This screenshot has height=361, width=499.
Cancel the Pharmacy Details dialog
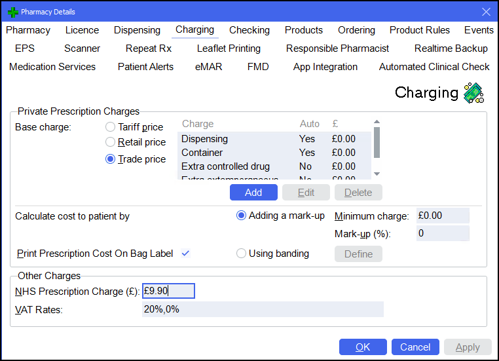415,347
